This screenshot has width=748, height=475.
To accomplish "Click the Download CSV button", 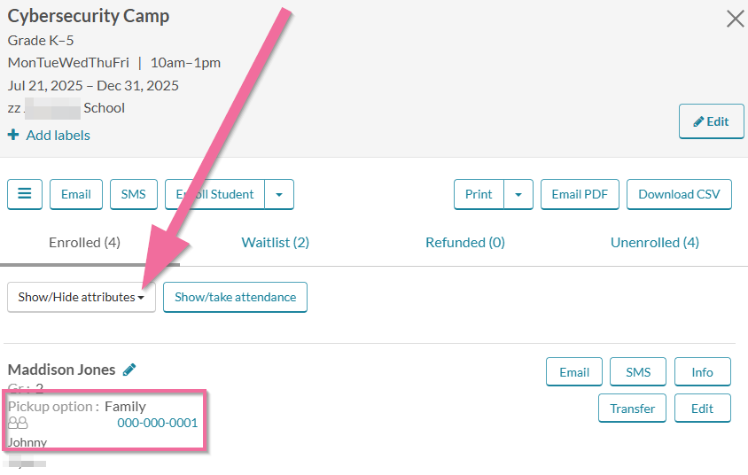I will [x=679, y=194].
